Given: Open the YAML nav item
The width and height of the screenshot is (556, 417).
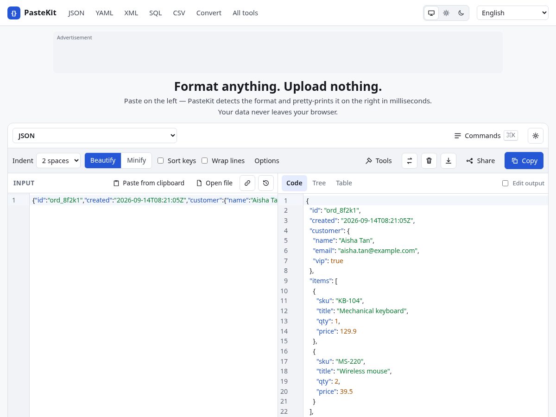Looking at the screenshot, I should pyautogui.click(x=104, y=13).
